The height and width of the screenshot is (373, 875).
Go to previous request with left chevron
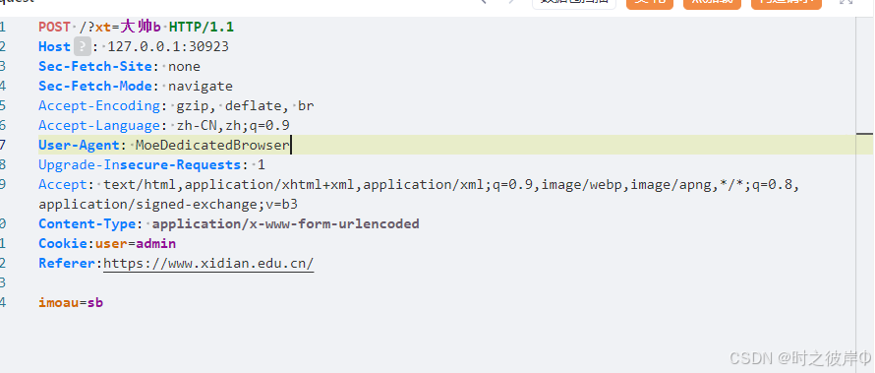click(484, 2)
